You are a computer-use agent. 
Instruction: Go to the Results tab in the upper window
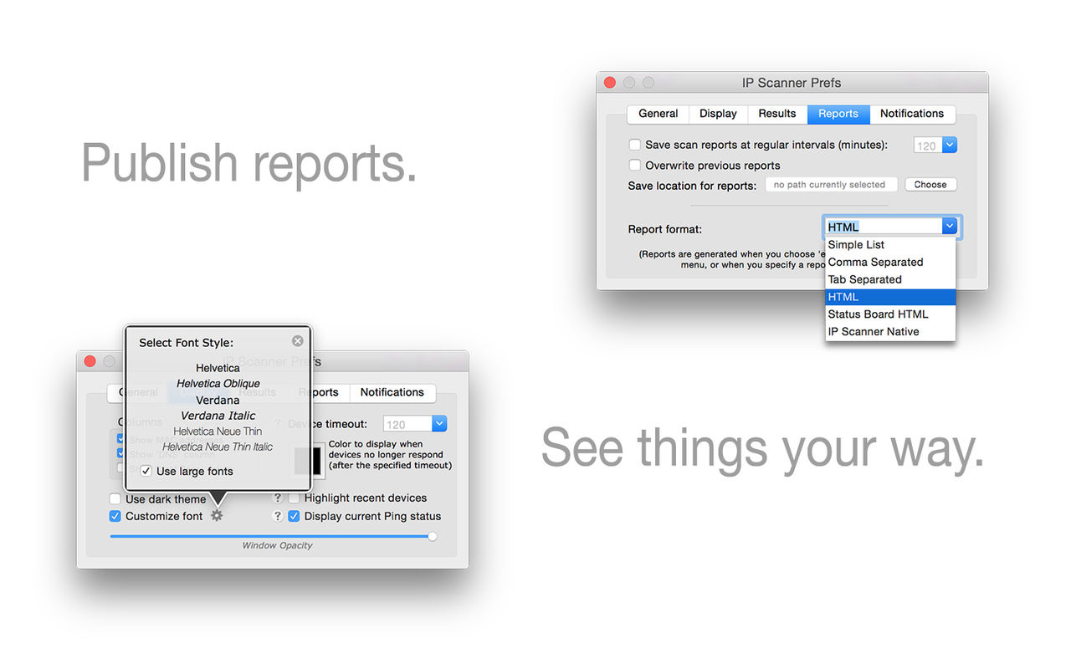(777, 114)
